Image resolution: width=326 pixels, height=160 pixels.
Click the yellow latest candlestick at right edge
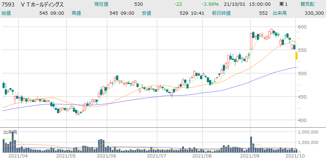tap(296, 56)
